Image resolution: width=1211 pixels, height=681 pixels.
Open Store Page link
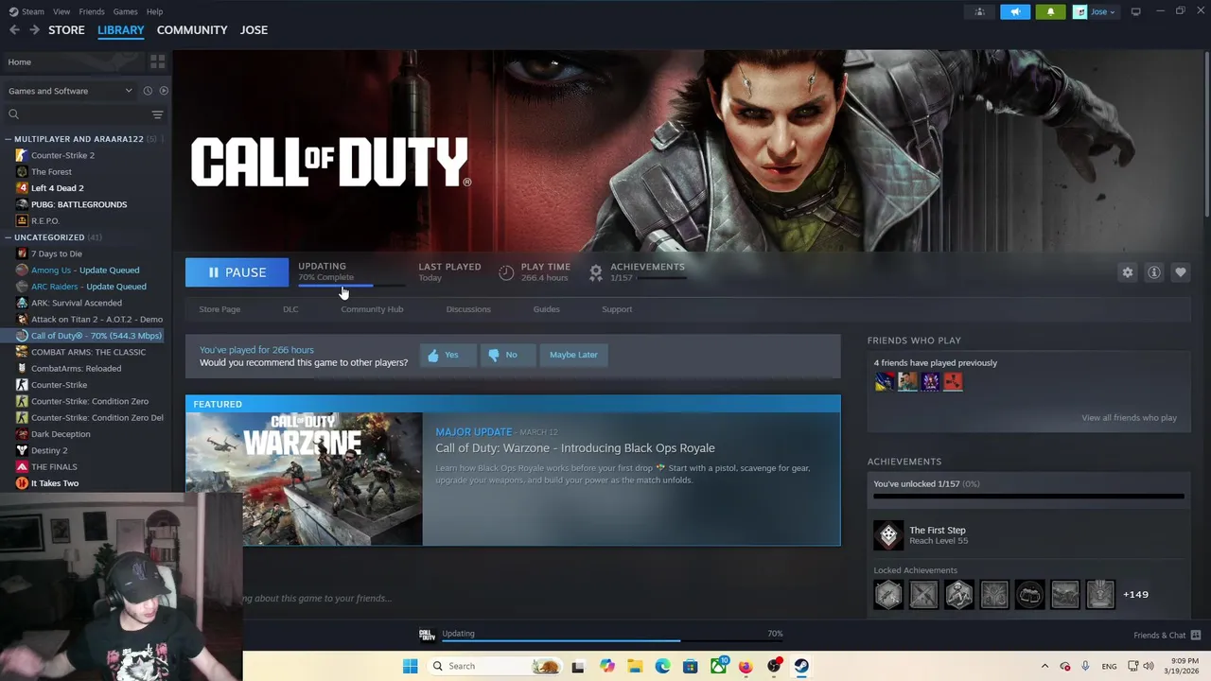click(219, 309)
